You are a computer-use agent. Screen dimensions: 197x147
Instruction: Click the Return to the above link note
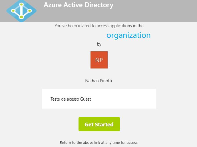99,143
